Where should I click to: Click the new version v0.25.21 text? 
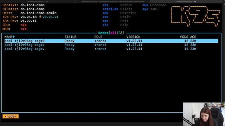point(51,17)
